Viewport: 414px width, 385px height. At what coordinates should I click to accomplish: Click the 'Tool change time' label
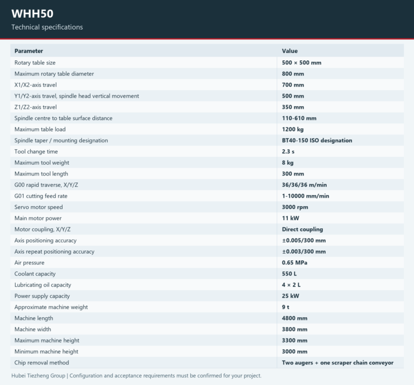click(36, 152)
